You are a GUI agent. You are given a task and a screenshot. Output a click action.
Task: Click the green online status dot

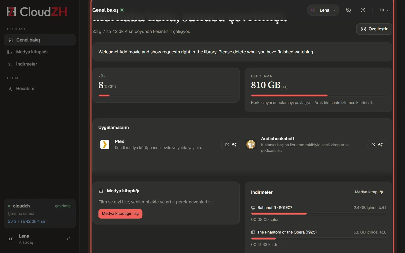coord(122,10)
